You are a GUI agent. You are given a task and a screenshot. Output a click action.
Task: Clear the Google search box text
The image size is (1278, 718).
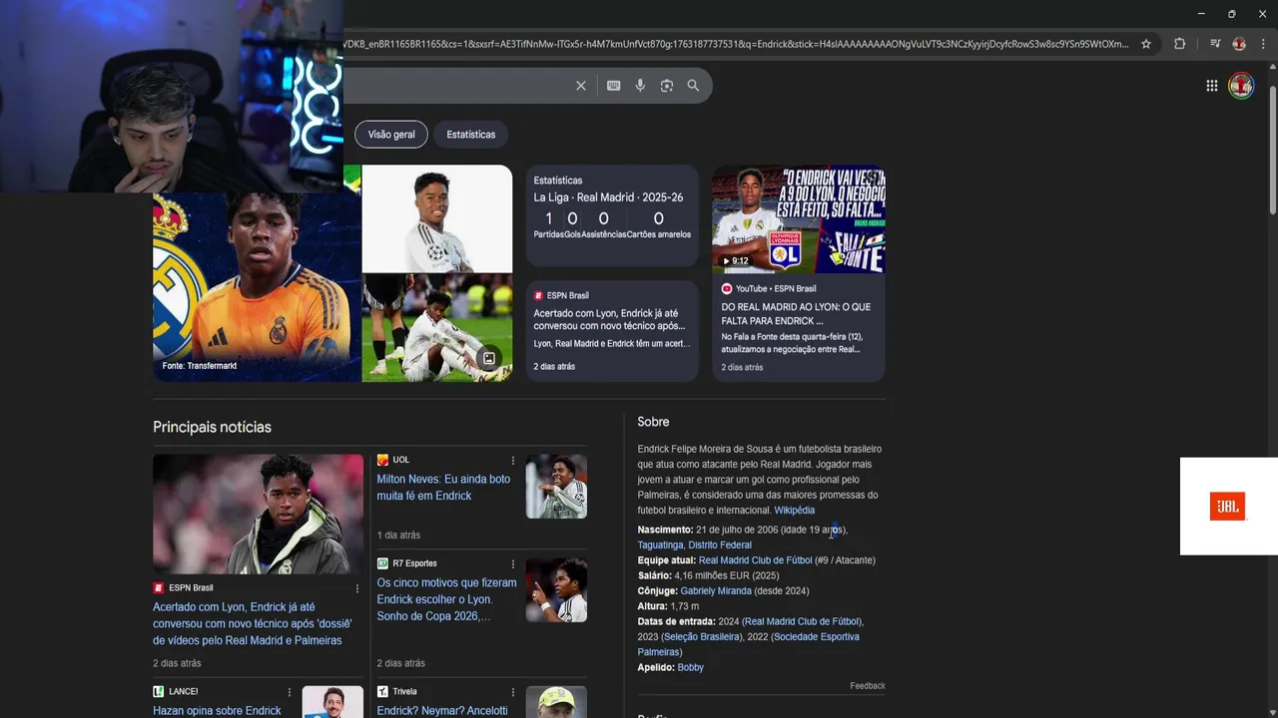pyautogui.click(x=580, y=86)
